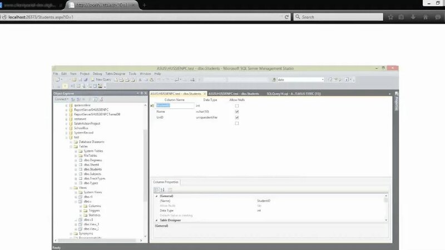Image resolution: width=445 pixels, height=250 pixels.
Task: Click the browser bookmark star icon
Action: coord(390,17)
